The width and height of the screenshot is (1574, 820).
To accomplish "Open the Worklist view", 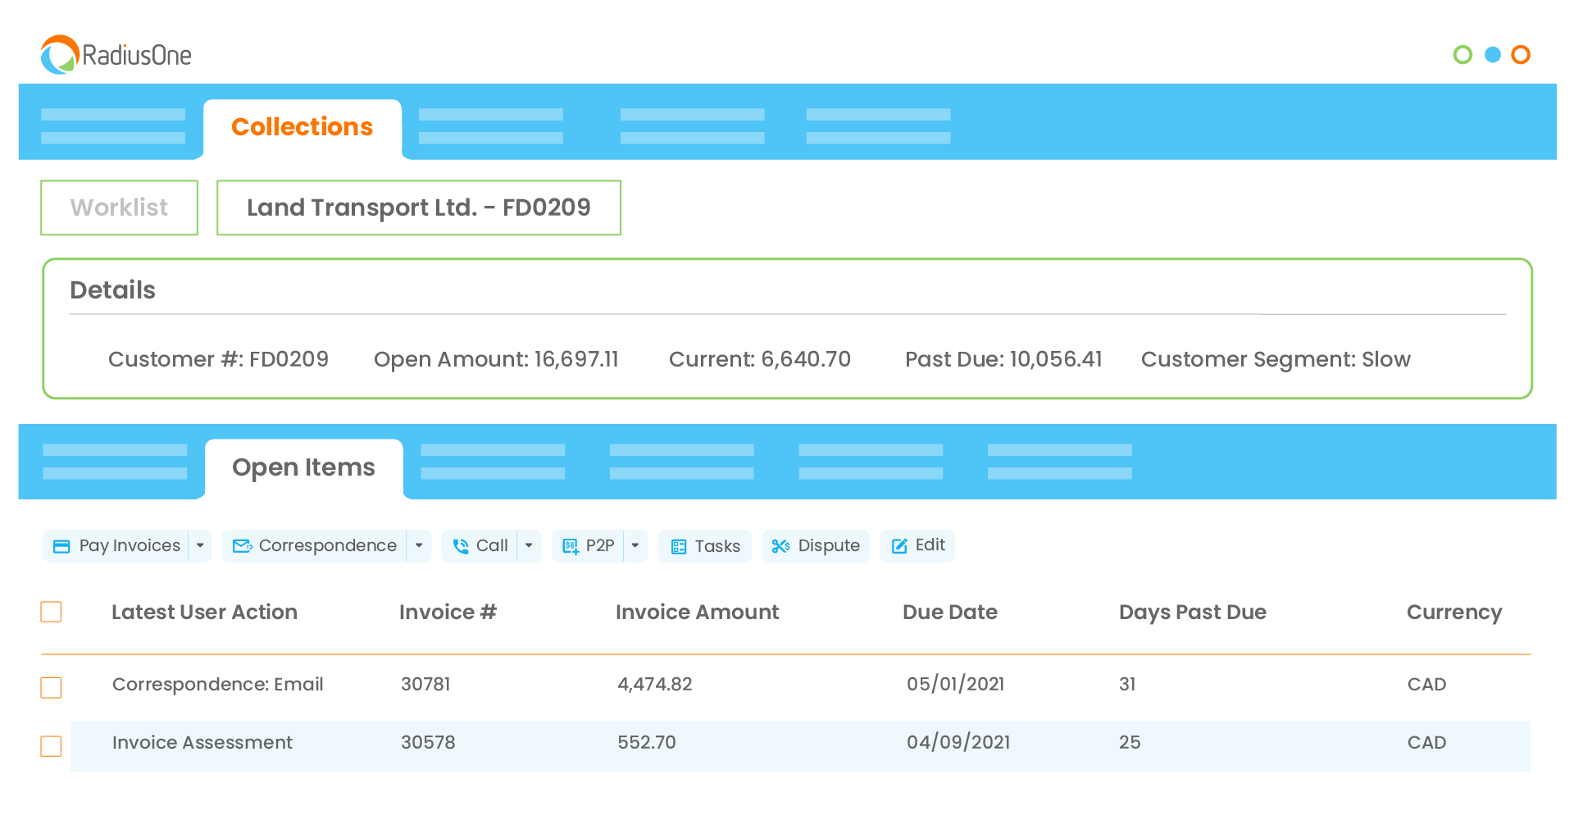I will (119, 207).
